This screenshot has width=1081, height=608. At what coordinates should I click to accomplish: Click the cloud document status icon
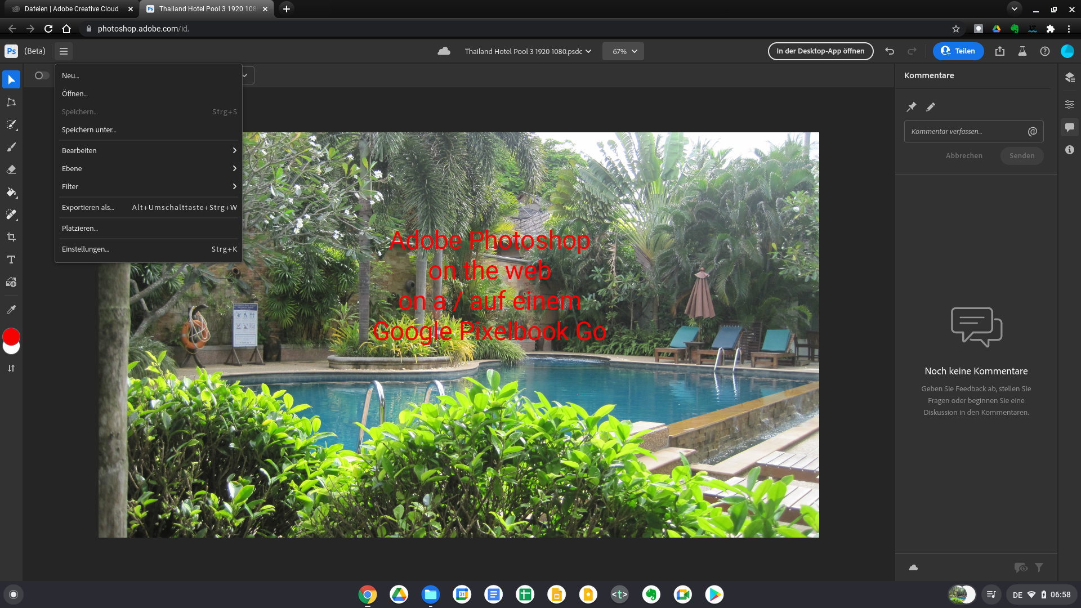(x=444, y=51)
